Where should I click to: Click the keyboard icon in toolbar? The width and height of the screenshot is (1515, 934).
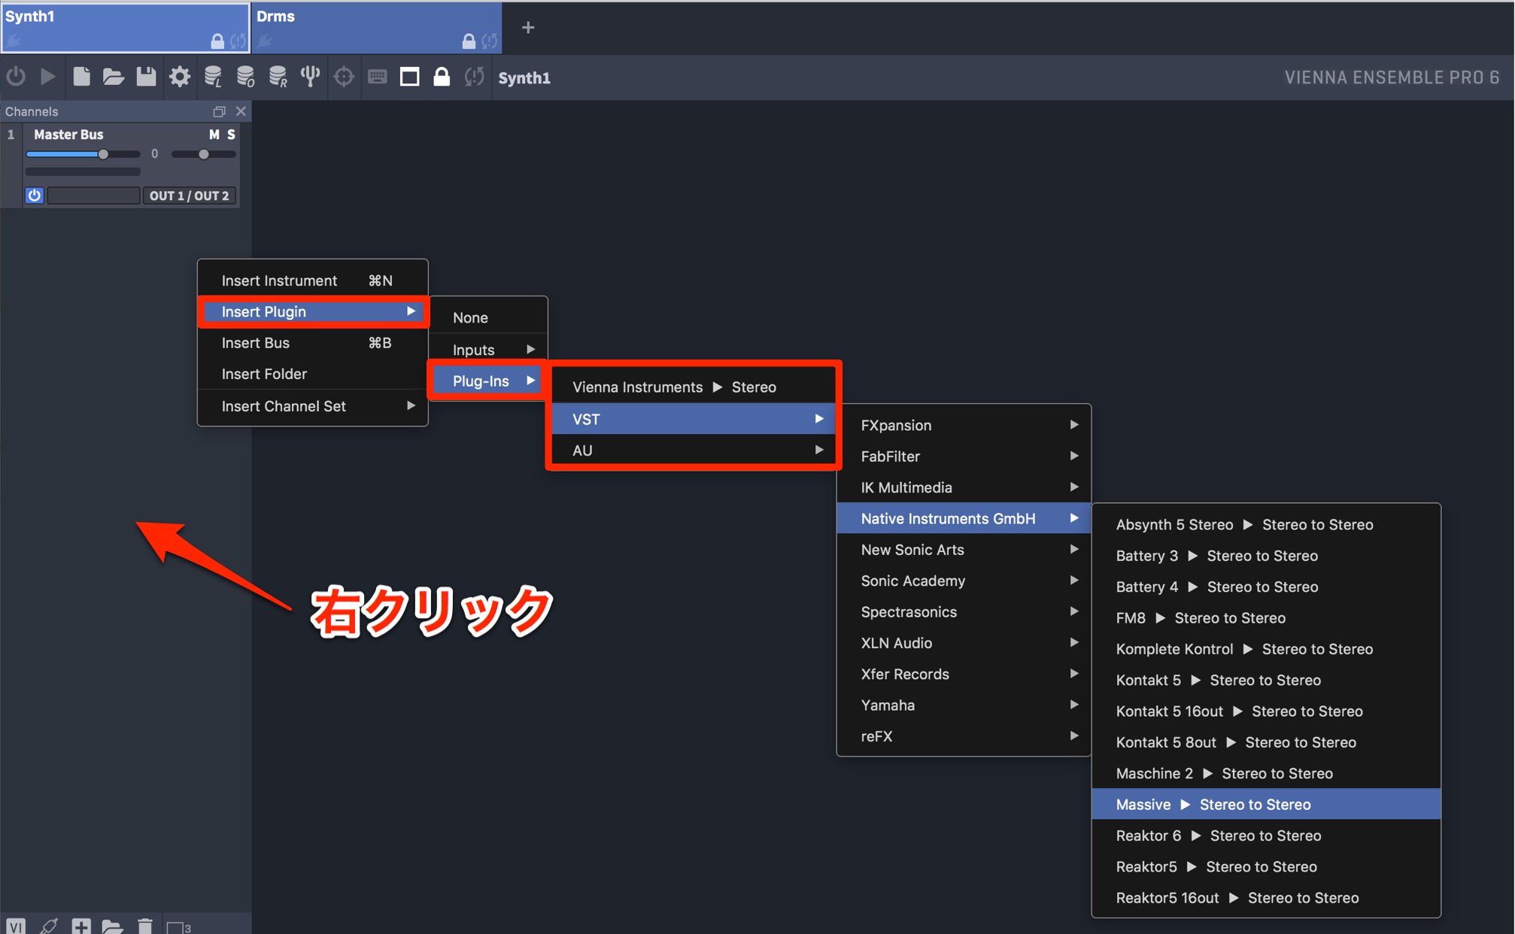click(x=378, y=77)
